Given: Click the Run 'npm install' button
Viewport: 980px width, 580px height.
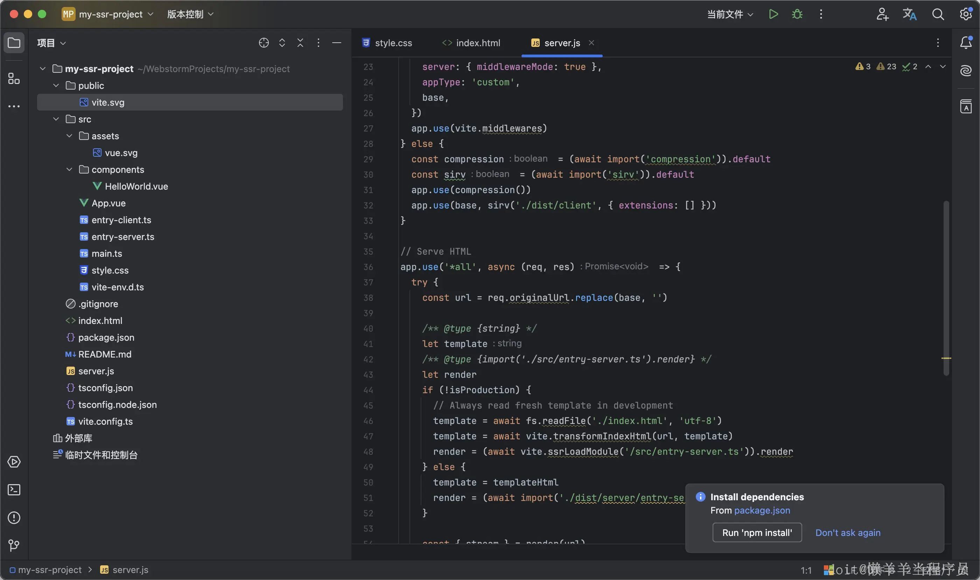Looking at the screenshot, I should [x=757, y=533].
